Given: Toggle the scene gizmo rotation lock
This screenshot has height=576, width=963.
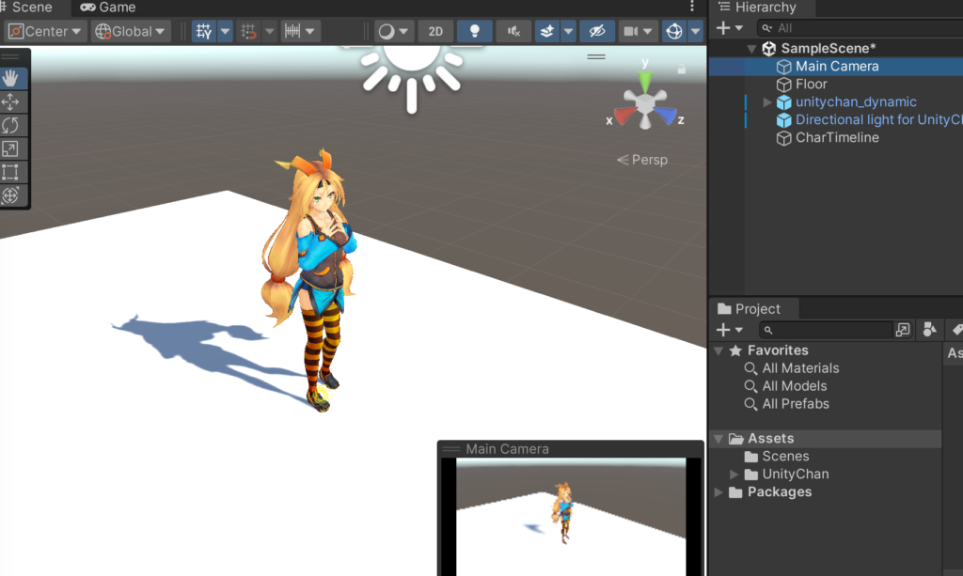Looking at the screenshot, I should pyautogui.click(x=681, y=69).
